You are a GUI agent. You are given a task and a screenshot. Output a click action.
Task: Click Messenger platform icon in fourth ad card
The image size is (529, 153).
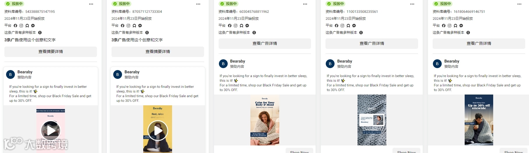tap(354, 26)
